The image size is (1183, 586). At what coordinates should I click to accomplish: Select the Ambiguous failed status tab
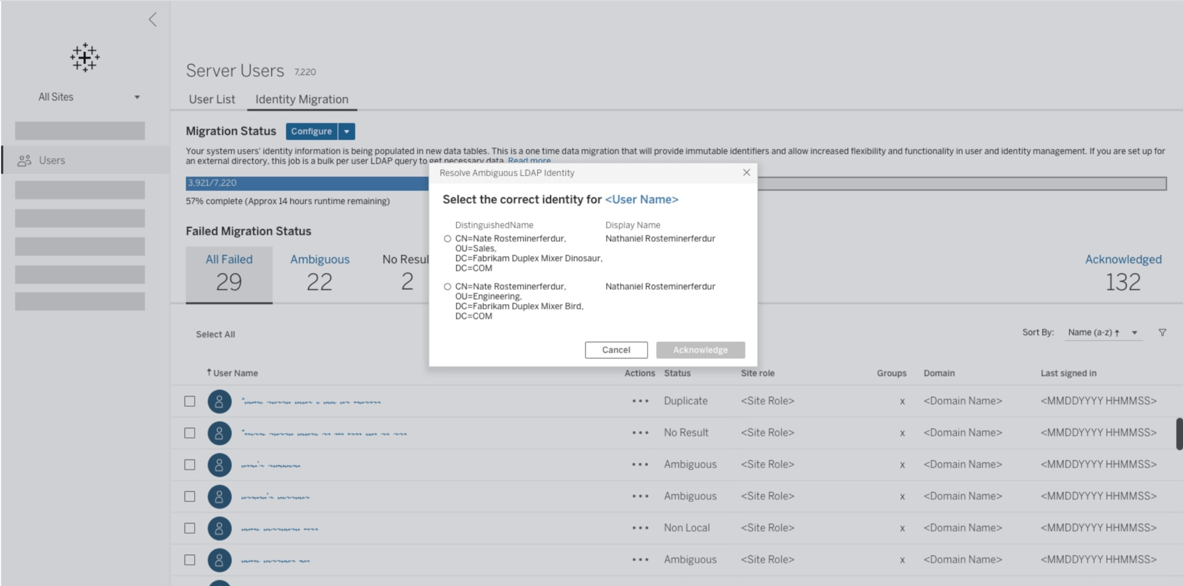click(x=319, y=274)
